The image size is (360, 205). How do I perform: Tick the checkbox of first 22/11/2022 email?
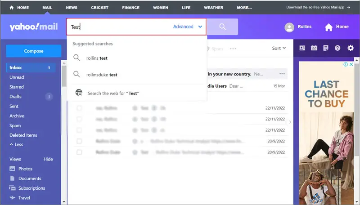click(x=79, y=108)
